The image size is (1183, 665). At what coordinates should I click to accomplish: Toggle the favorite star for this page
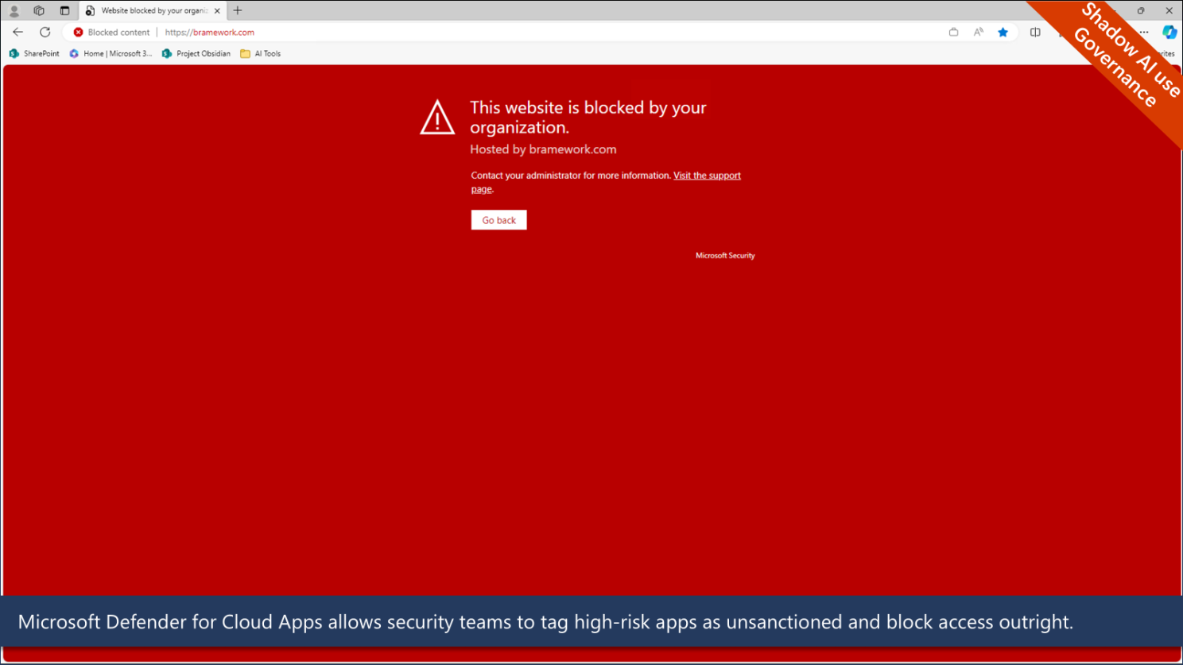tap(1003, 33)
